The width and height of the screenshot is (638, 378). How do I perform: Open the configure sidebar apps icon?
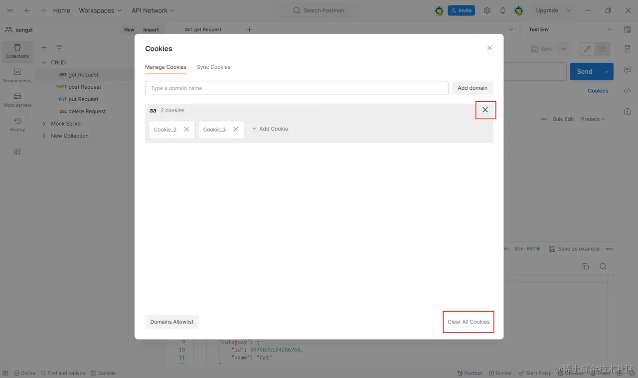(17, 152)
